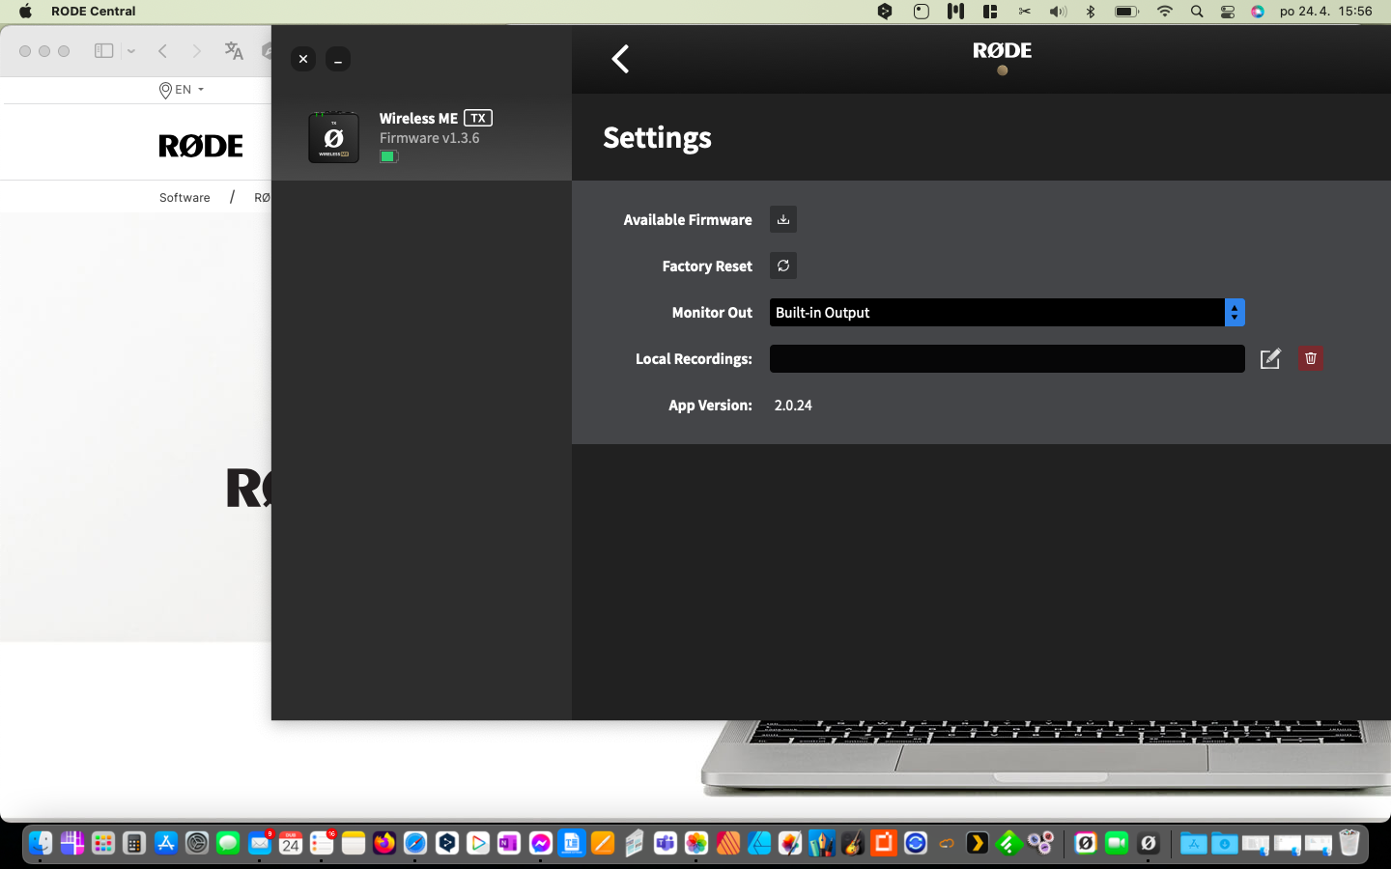
Task: Click the RØDE logo in the header
Action: pyautogui.click(x=1002, y=50)
